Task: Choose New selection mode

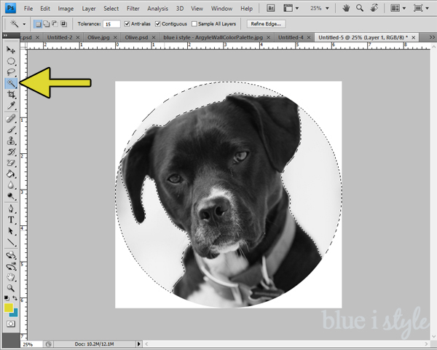Action: tap(38, 24)
